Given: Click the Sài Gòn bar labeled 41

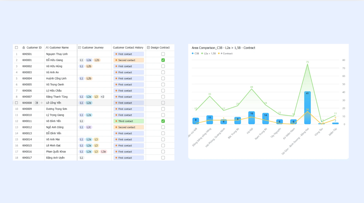Looking at the screenshot, I should 308,108.
